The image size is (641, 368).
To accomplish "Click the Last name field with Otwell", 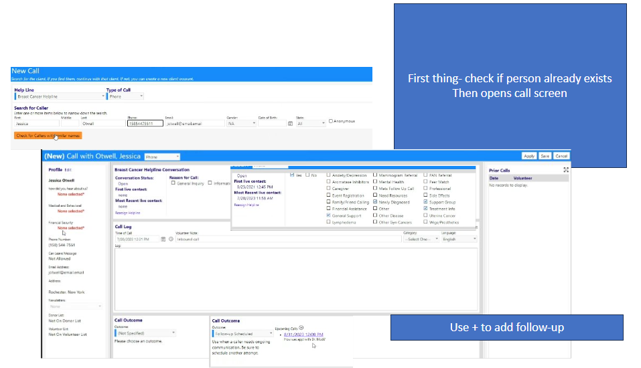I will [x=103, y=123].
